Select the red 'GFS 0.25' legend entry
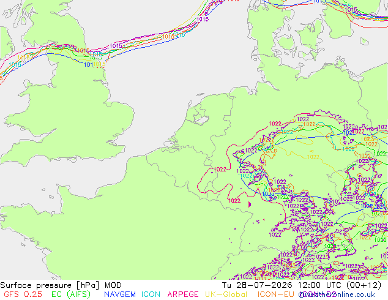This screenshot has width=388, height=300. coord(23,294)
